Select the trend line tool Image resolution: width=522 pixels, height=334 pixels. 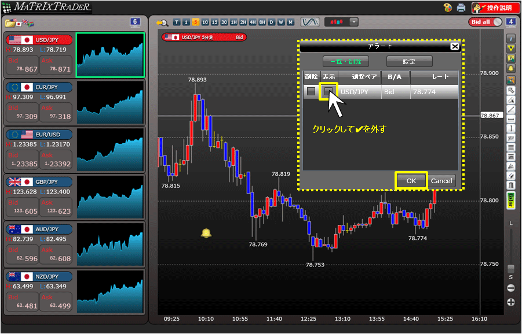pos(510,109)
